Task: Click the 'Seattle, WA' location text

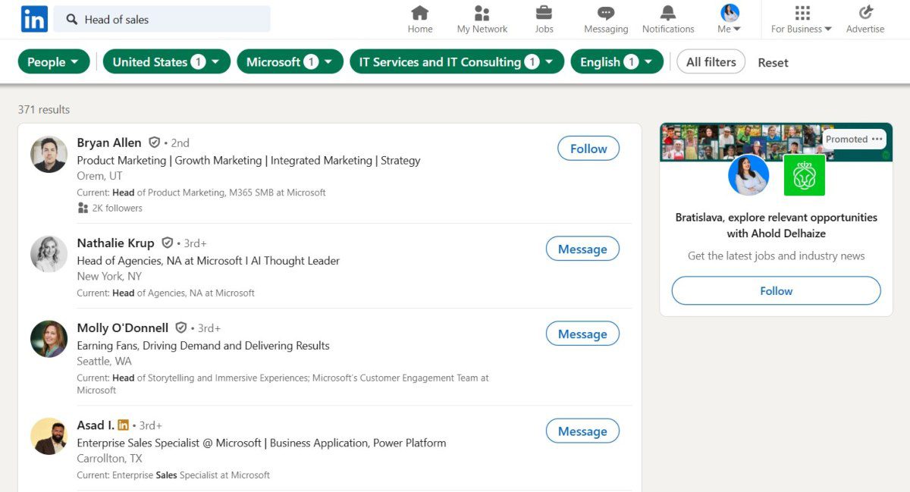Action: (x=105, y=361)
